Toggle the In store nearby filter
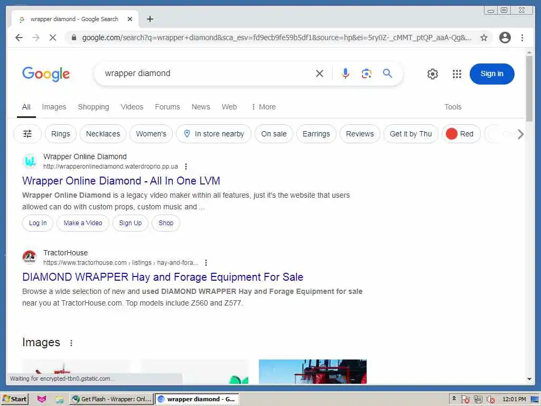 [x=213, y=134]
